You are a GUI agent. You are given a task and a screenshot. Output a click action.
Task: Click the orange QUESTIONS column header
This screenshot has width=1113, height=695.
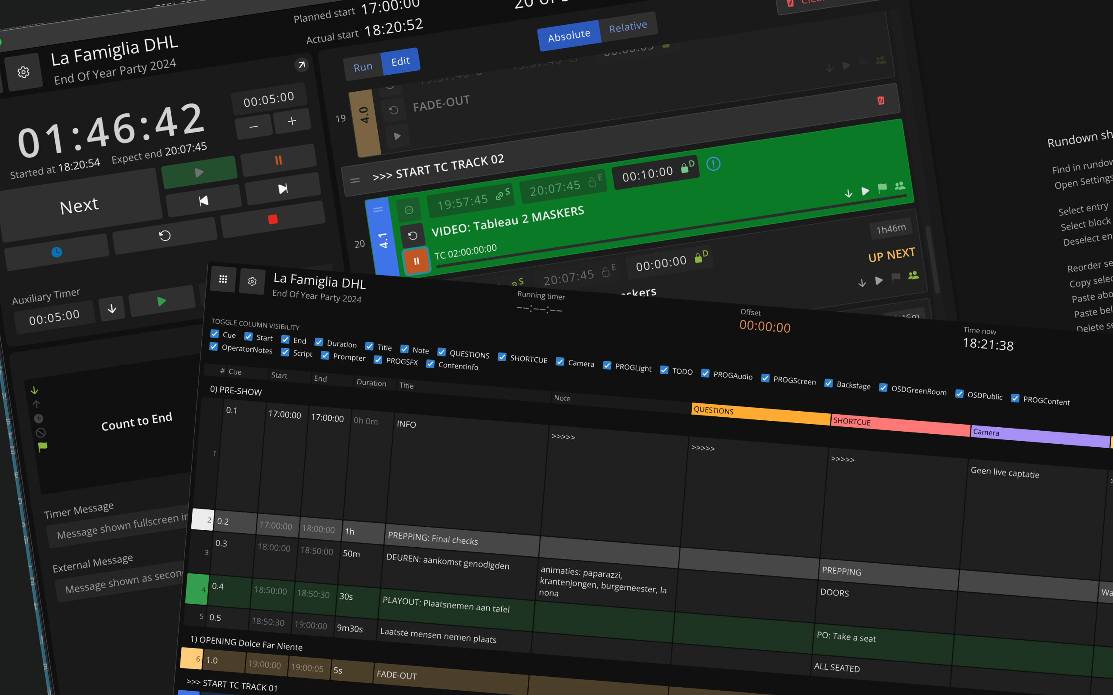761,413
